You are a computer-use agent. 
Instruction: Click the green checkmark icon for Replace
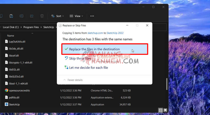[x=66, y=49]
